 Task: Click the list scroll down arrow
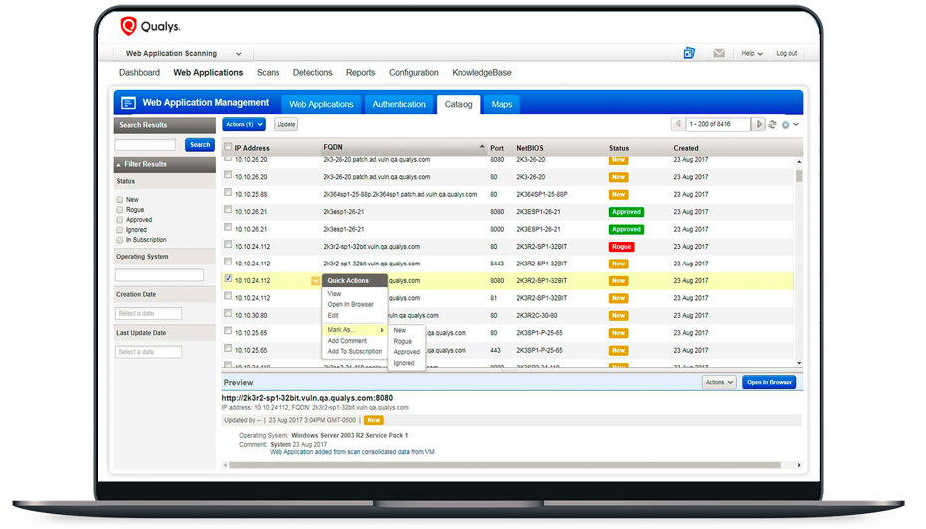(799, 364)
